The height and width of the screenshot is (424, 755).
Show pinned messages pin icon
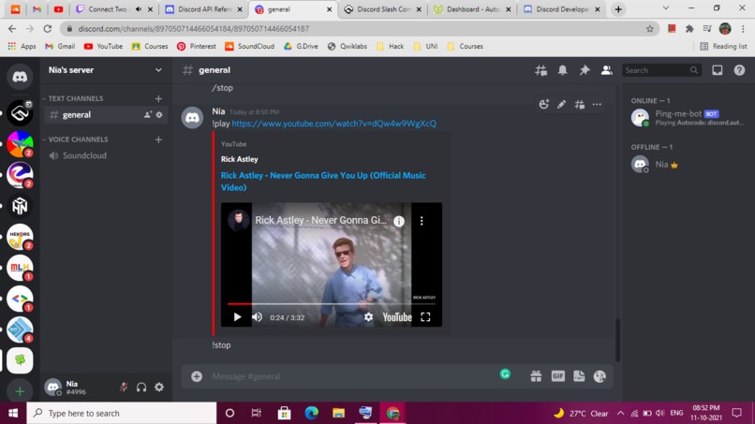pos(585,70)
